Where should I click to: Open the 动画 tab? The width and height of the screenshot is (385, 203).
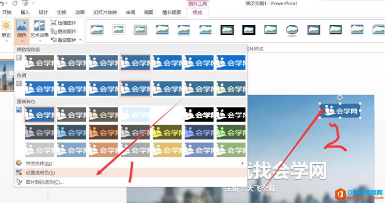click(x=80, y=12)
